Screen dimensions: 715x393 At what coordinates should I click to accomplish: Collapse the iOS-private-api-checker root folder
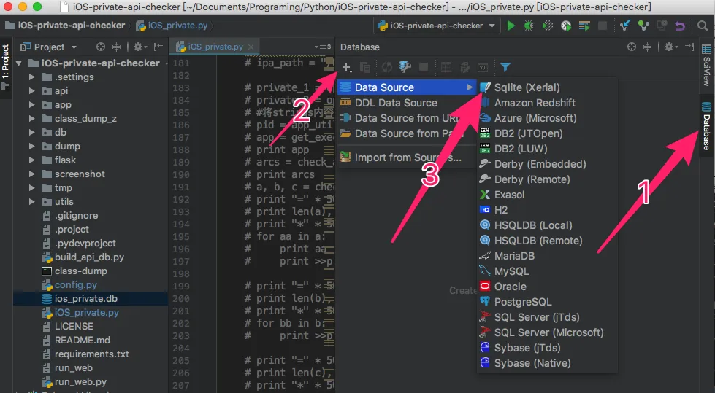tap(19, 63)
